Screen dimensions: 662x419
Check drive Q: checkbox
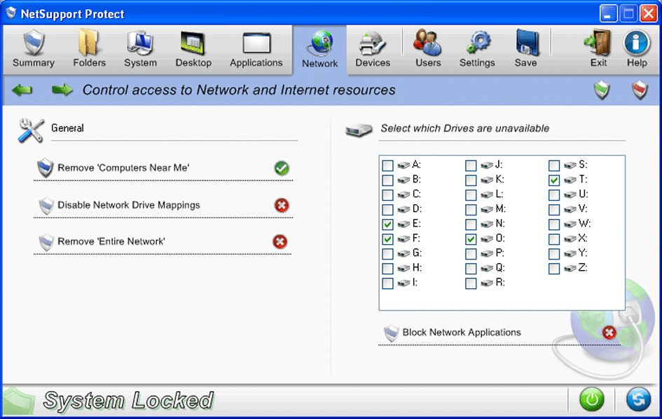(x=471, y=269)
